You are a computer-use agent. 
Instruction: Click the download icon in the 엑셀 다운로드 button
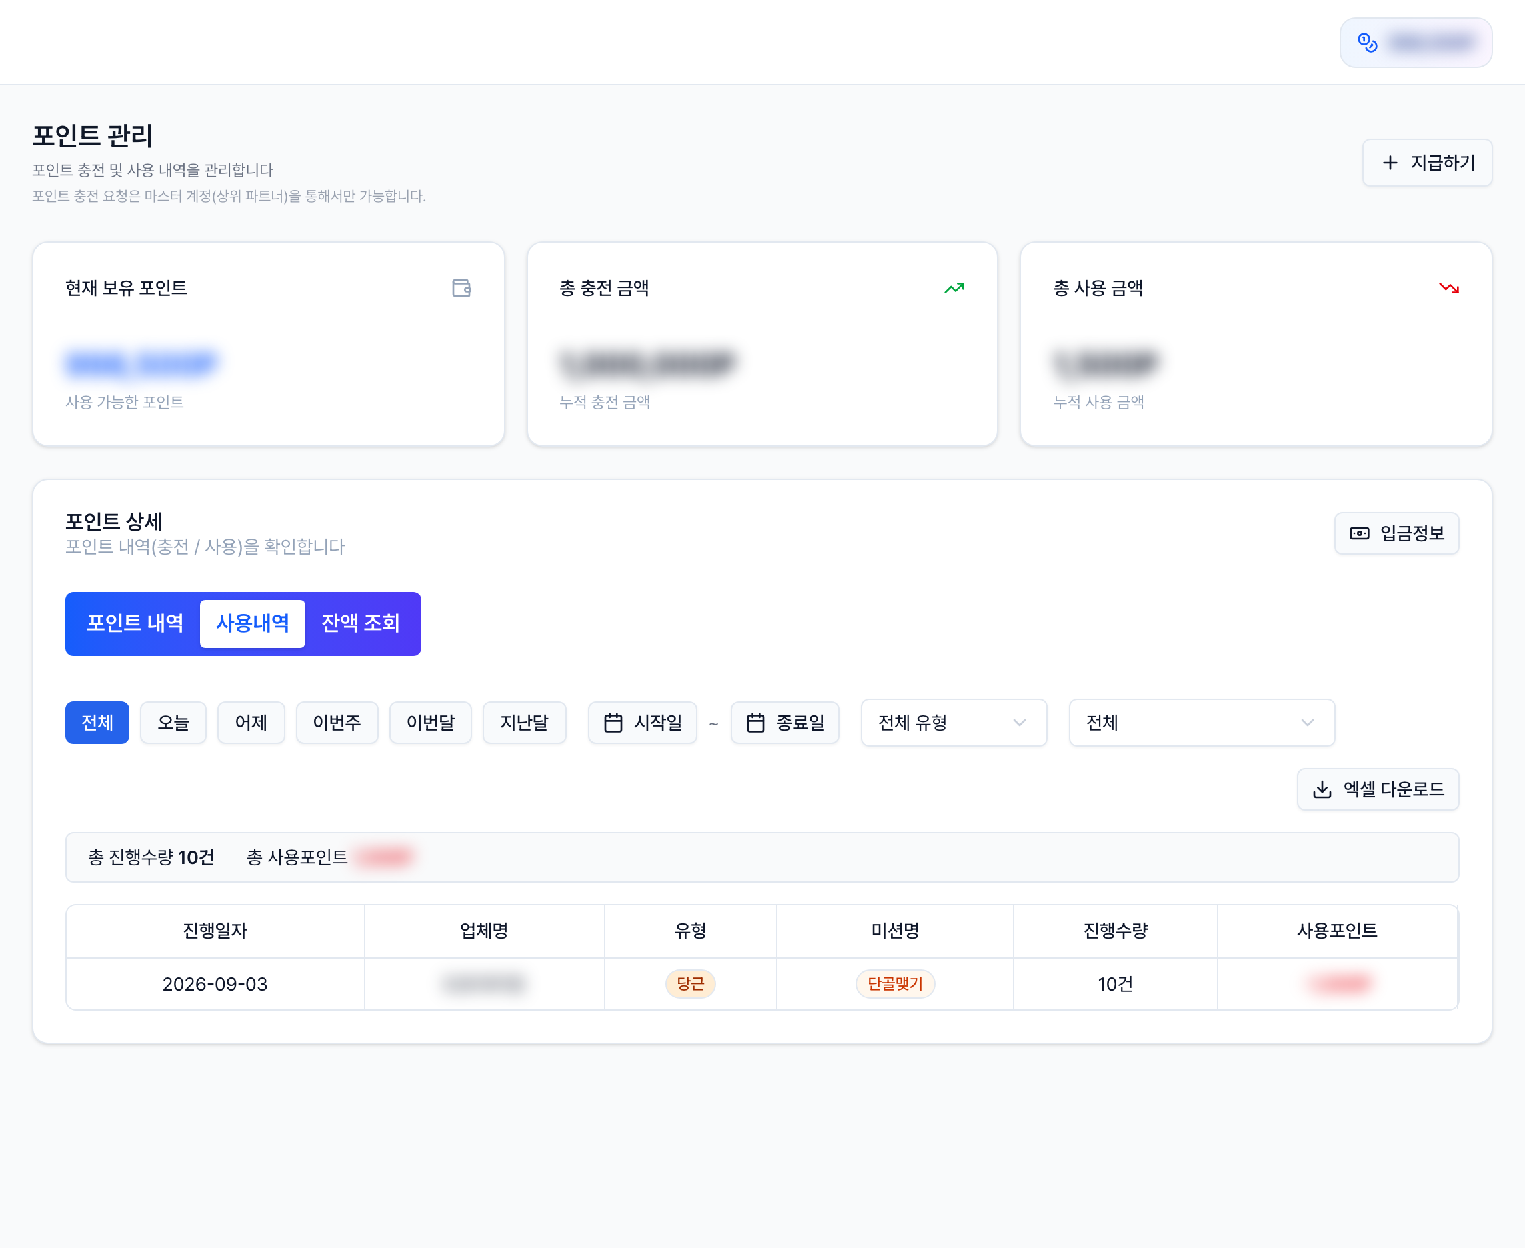(x=1322, y=789)
